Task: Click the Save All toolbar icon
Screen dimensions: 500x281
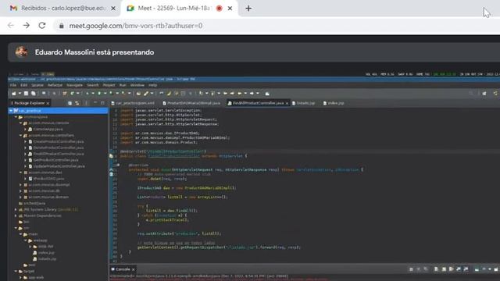Action: pyautogui.click(x=33, y=94)
